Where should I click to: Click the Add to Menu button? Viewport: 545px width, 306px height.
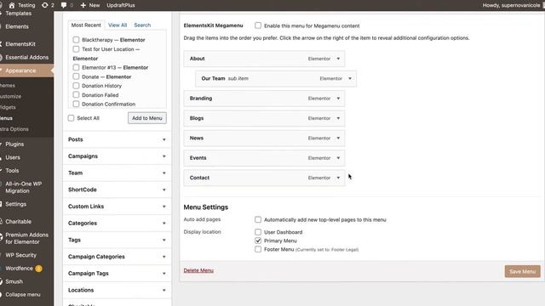tap(147, 118)
